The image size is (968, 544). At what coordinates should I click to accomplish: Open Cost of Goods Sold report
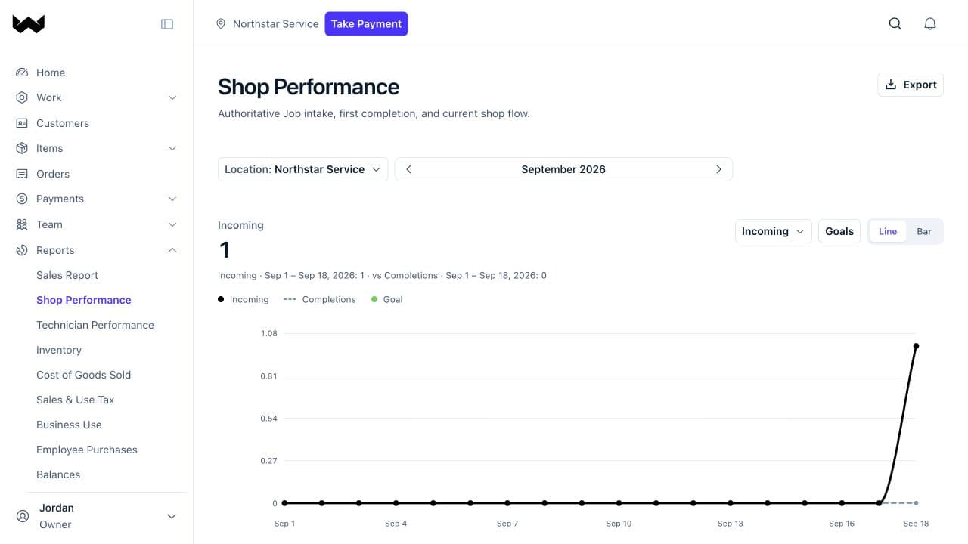(84, 375)
